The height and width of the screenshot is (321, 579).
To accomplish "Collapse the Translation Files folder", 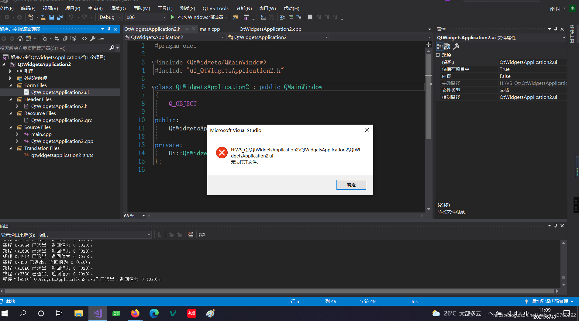I will click(x=10, y=148).
